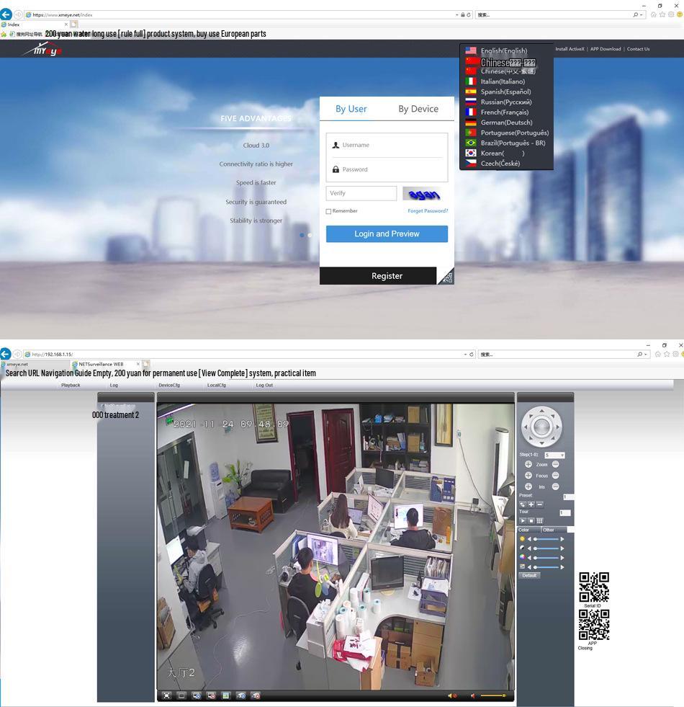The image size is (684, 707).
Task: Adjust the brightness slider in Color panel
Action: [x=546, y=539]
